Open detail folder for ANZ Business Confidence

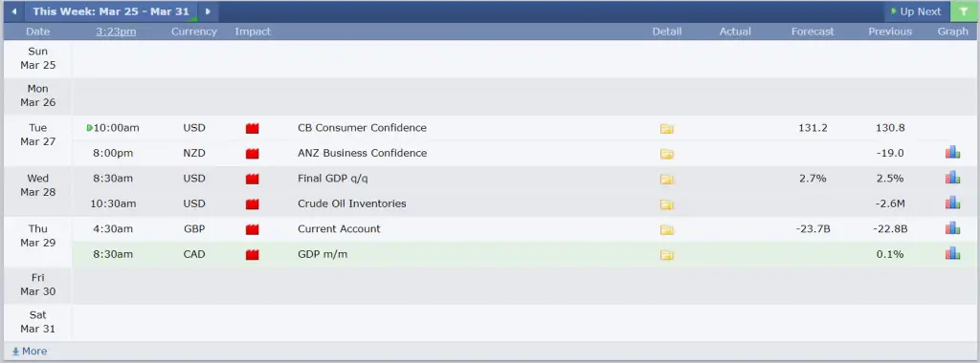pyautogui.click(x=667, y=154)
